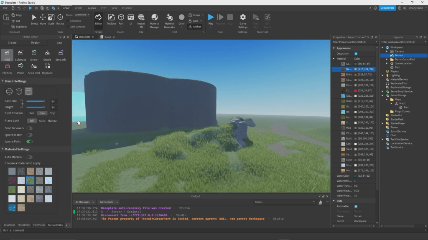Screen dimensions: 428x240
Task: Collapse the ServerStorage tree node
Action: pyautogui.click(x=382, y=95)
